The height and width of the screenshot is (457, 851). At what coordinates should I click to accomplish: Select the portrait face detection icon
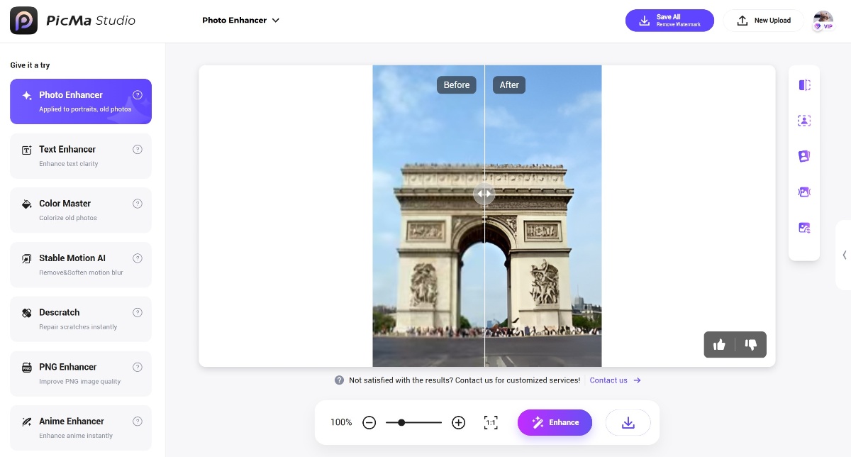[804, 121]
